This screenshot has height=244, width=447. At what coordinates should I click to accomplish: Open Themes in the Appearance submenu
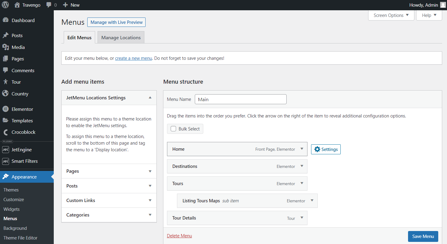(11, 190)
